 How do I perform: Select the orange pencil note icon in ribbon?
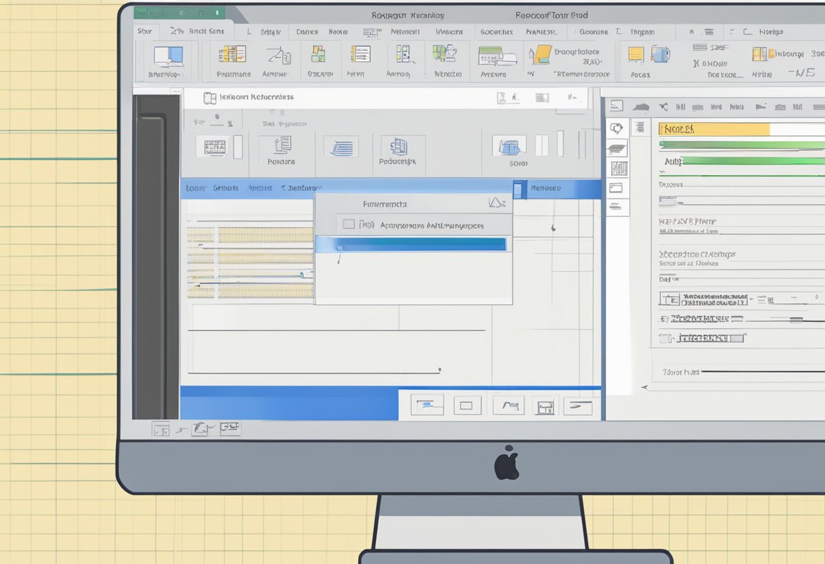tap(541, 55)
